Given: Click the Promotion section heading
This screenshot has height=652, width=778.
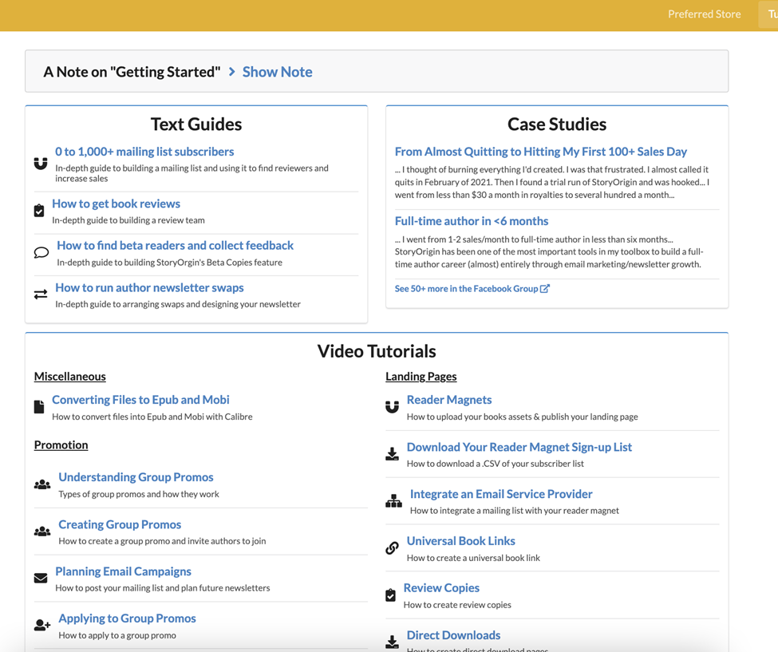Looking at the screenshot, I should pos(61,445).
